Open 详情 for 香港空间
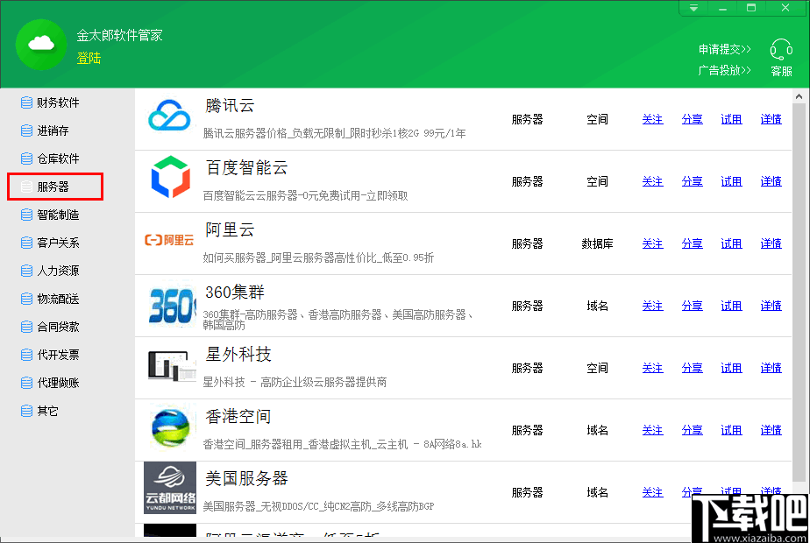This screenshot has width=810, height=543. [771, 430]
